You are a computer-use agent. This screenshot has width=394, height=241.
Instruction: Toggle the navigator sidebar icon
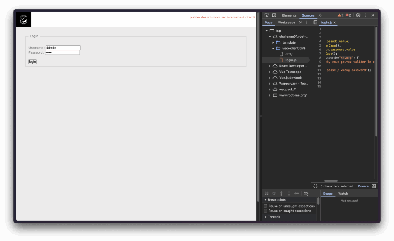click(316, 23)
